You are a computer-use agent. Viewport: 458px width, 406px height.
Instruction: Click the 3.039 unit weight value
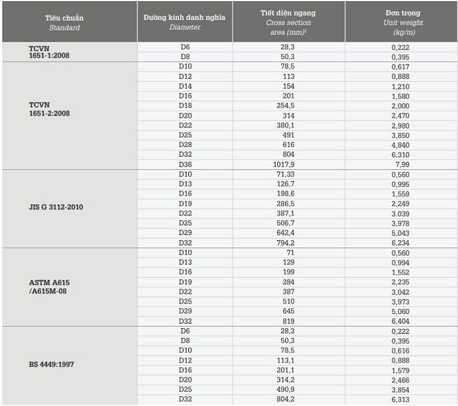401,213
